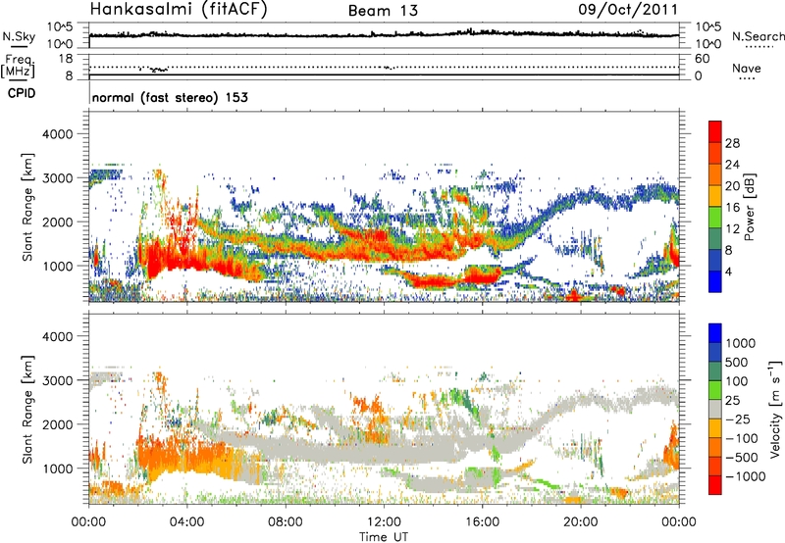The height and width of the screenshot is (543, 785).
Task: Click the '08:00' time axis label
Action: click(x=285, y=522)
